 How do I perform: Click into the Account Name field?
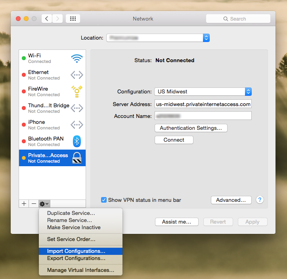coord(203,116)
